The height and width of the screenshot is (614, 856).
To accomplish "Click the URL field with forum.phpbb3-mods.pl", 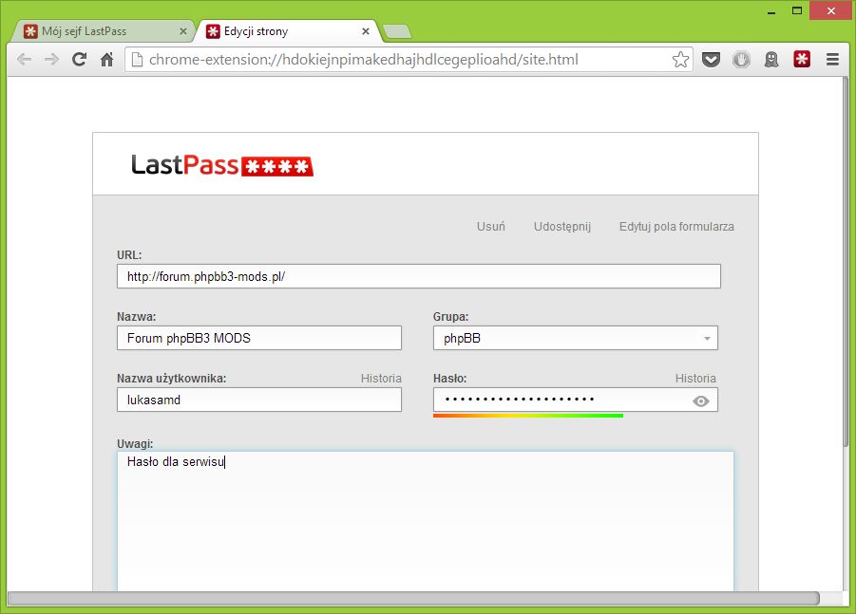I will pyautogui.click(x=419, y=276).
